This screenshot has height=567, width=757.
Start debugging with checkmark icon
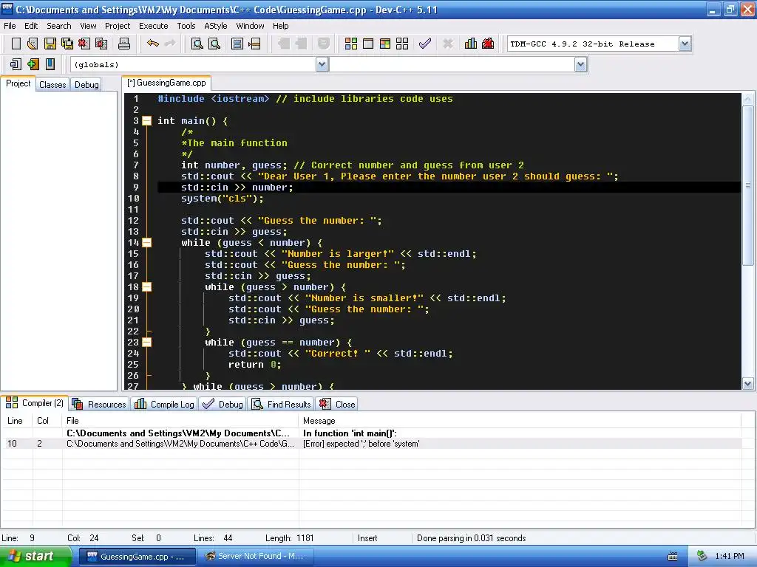(425, 44)
